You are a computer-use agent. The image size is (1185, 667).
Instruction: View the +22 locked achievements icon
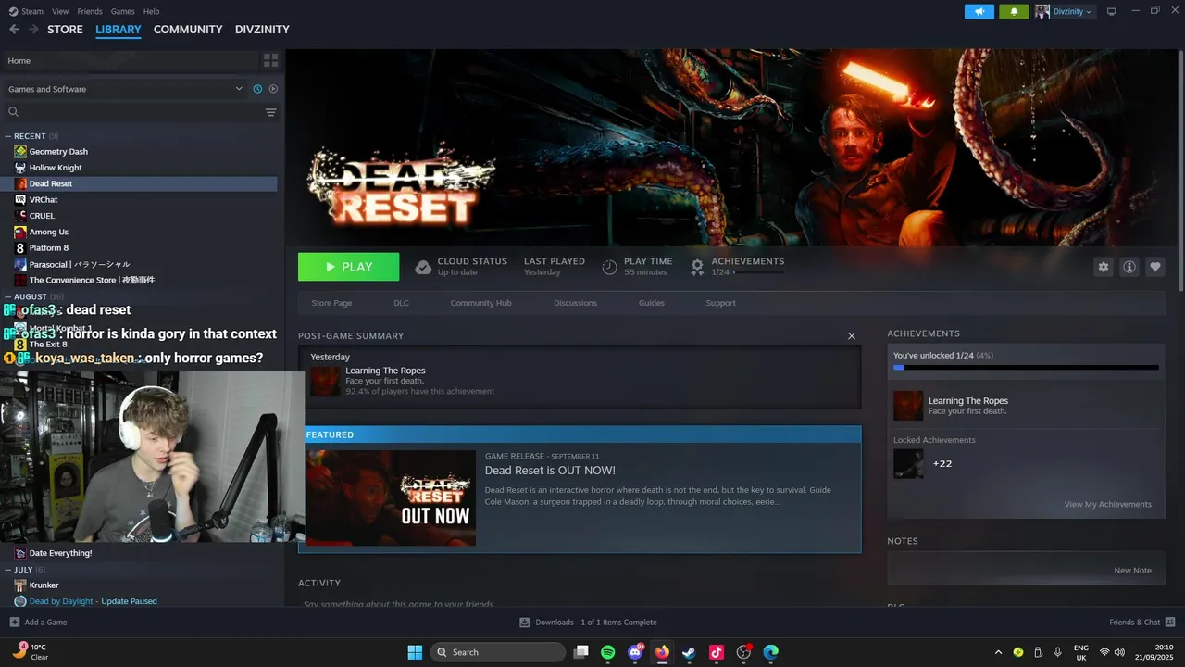908,463
